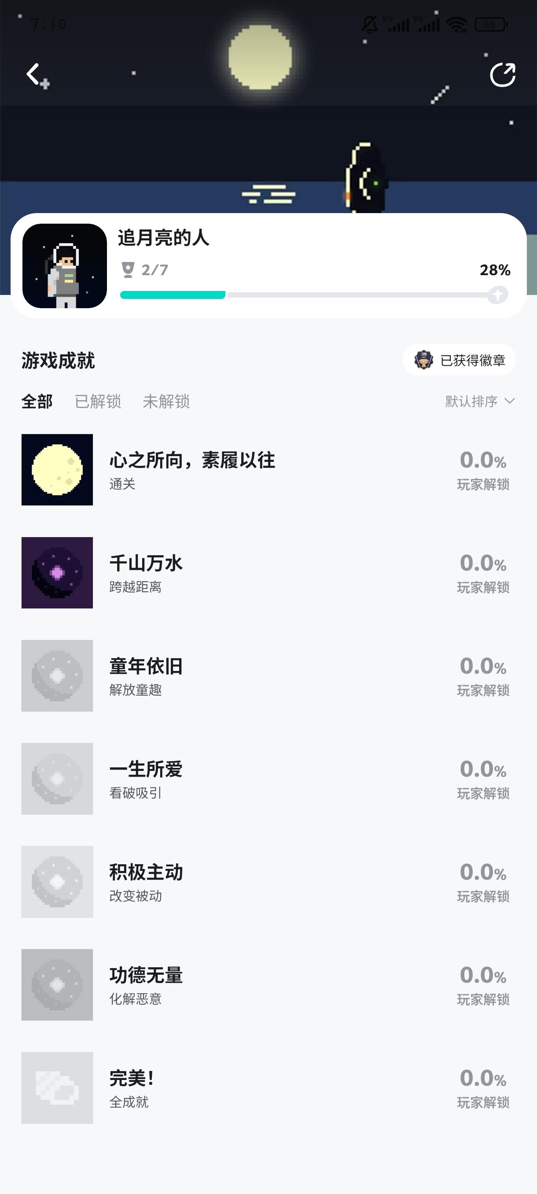The width and height of the screenshot is (537, 1194).
Task: Open the 追月亮的人 game icon
Action: [x=65, y=266]
